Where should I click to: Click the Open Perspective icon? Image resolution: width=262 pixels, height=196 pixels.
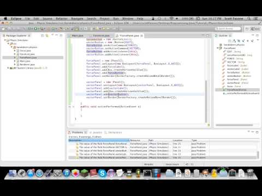pyautogui.click(x=247, y=29)
